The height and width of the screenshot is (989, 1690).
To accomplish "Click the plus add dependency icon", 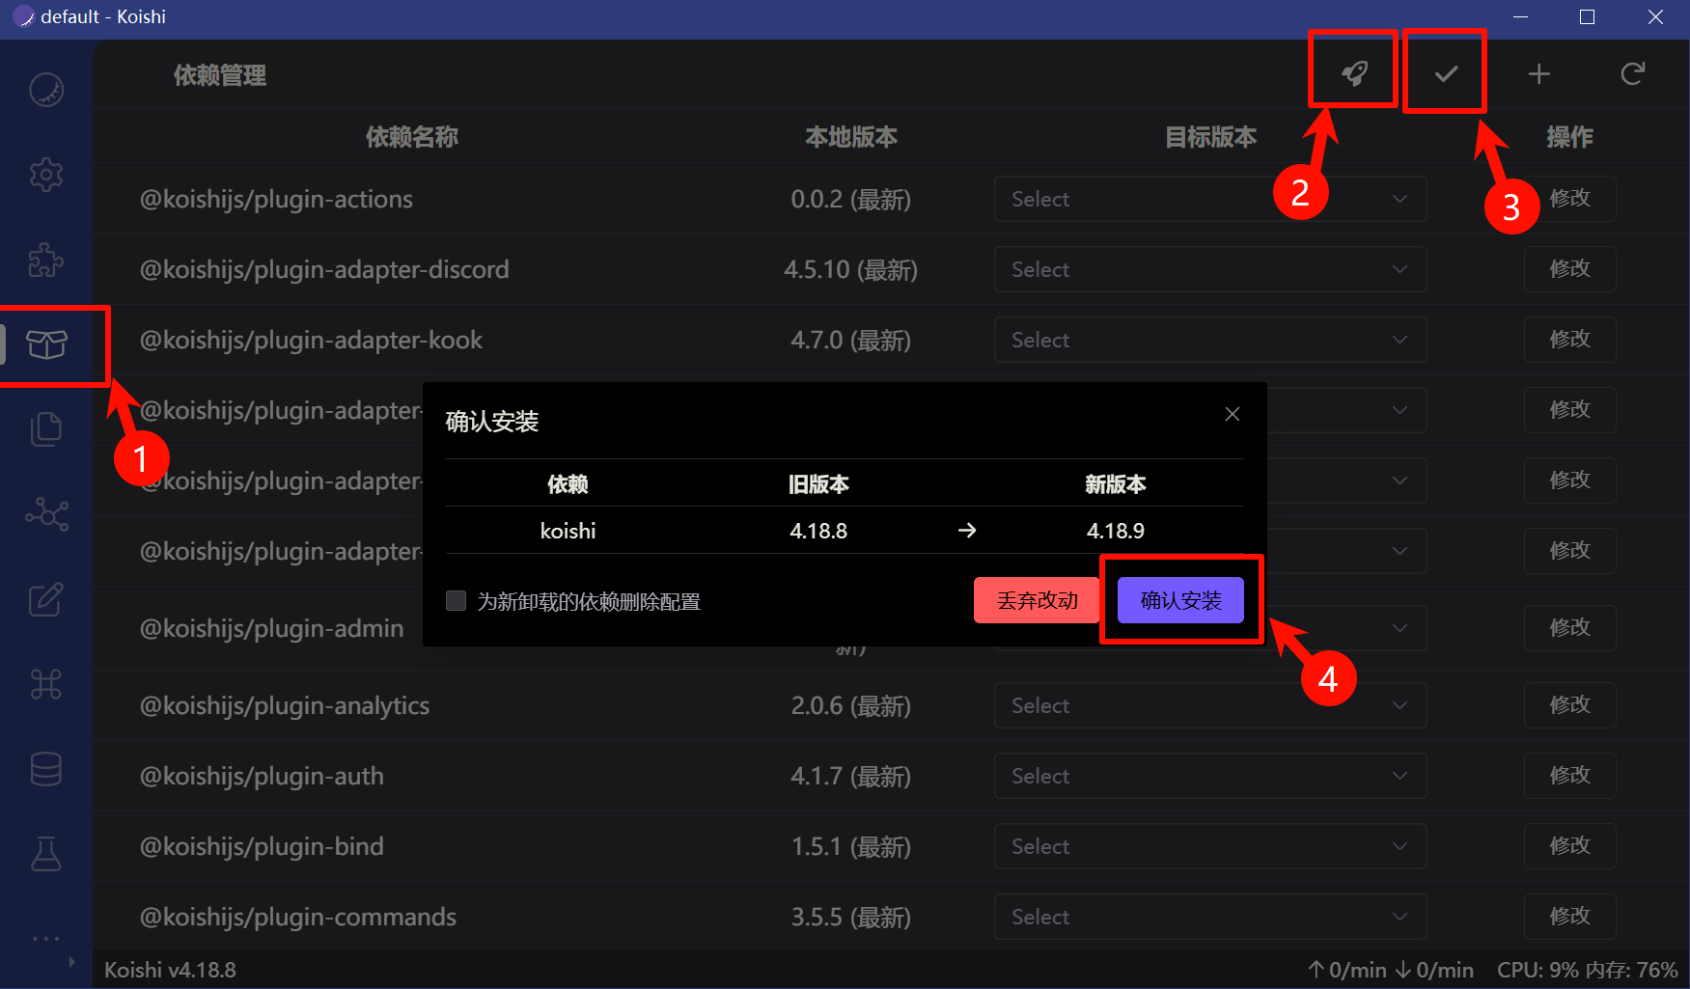I will click(1538, 73).
